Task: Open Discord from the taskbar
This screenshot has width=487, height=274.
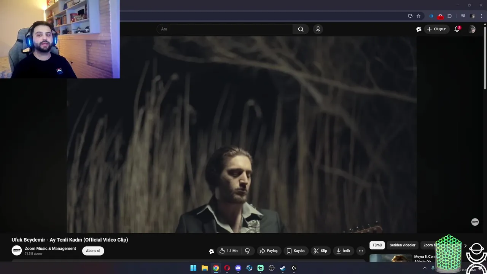Action: pos(238,268)
